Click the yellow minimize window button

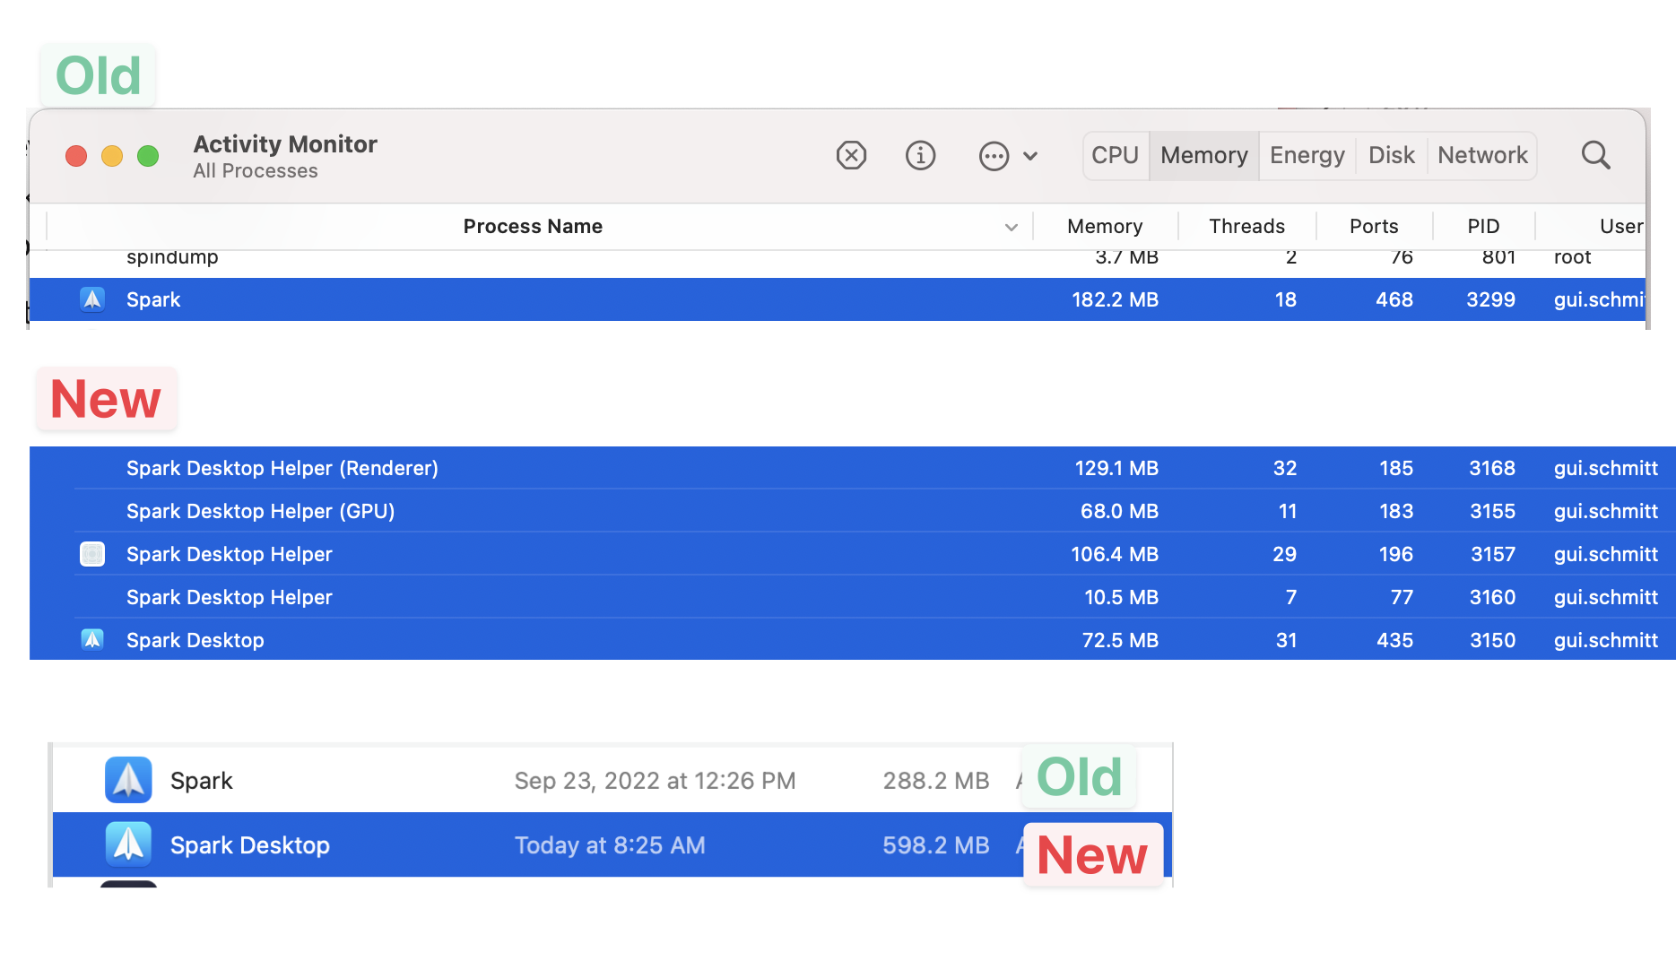pos(112,156)
